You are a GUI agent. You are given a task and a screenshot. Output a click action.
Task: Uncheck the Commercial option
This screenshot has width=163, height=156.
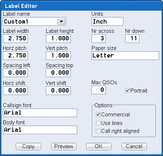[x=98, y=115]
